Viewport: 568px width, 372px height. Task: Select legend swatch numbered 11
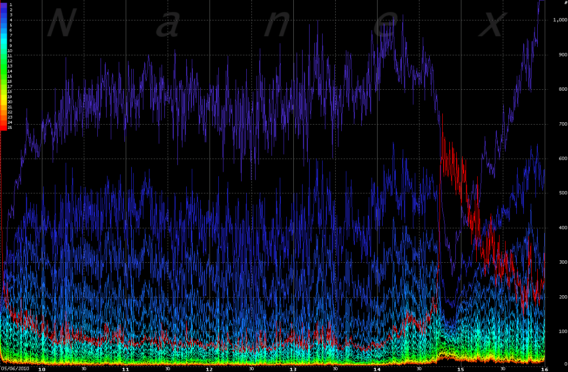tap(3, 55)
